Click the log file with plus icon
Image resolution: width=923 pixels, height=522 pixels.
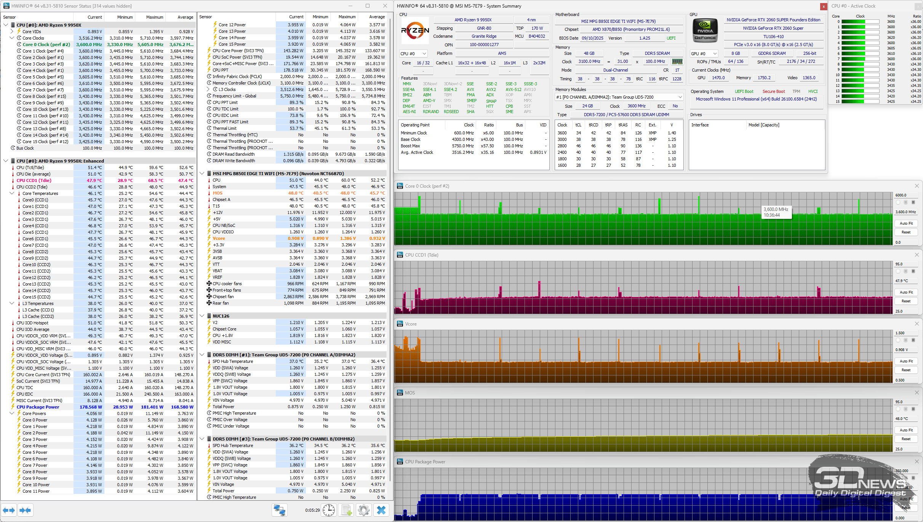[x=346, y=510]
